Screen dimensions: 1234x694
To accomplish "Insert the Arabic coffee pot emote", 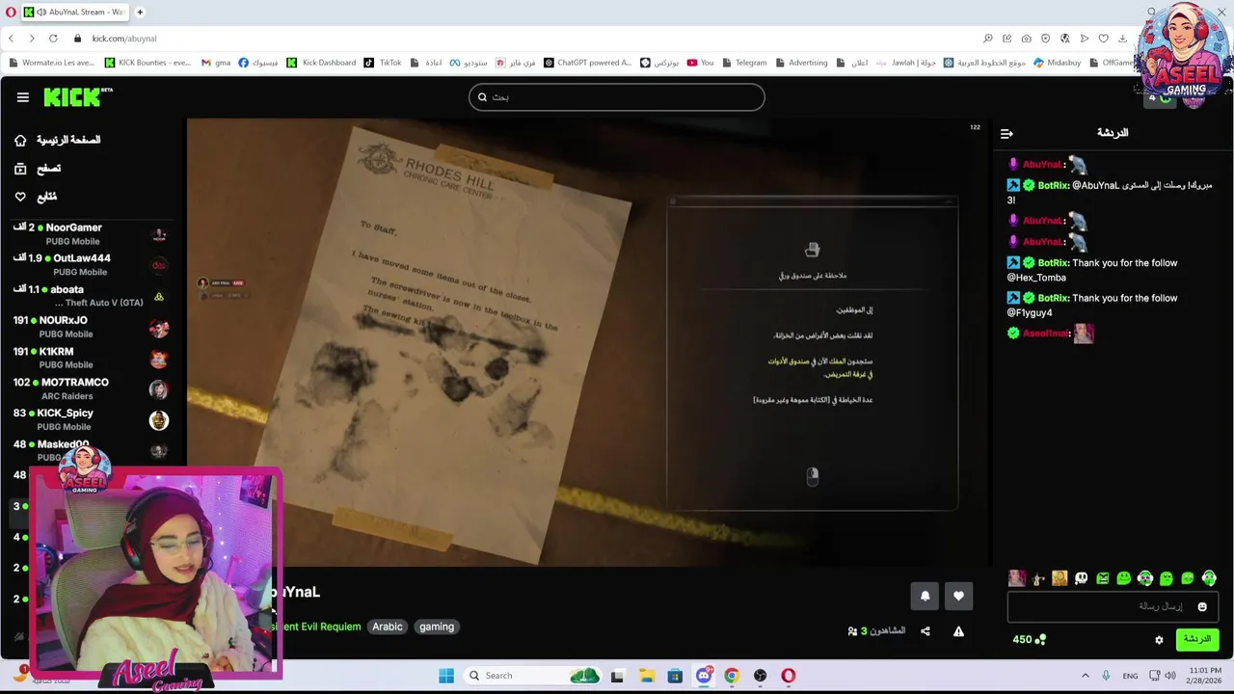I will (x=1038, y=578).
